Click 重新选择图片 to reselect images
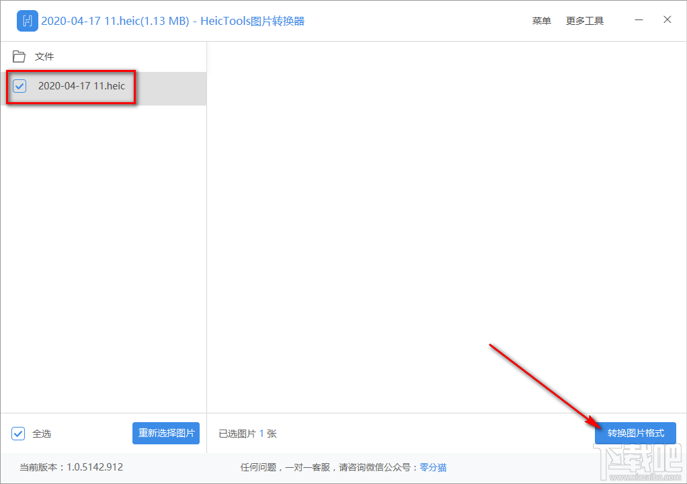The image size is (687, 484). (165, 433)
